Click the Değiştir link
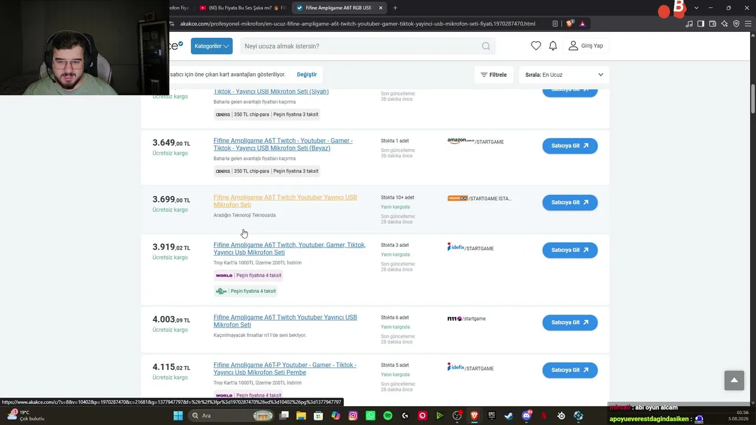Screen dimensions: 756x425 (307, 74)
